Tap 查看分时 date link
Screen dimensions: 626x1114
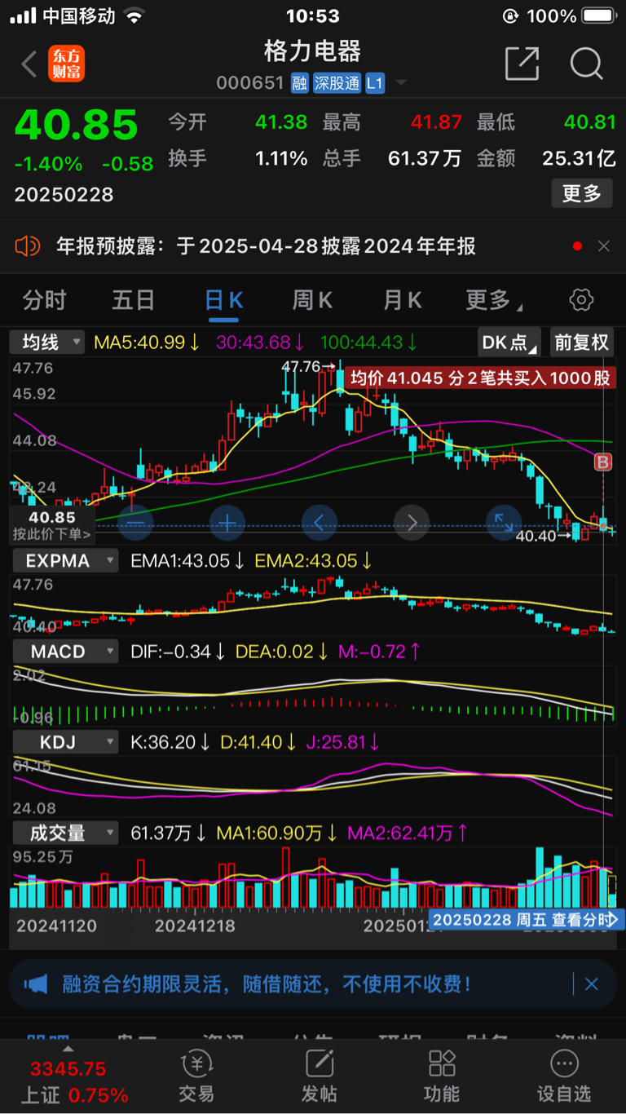527,920
